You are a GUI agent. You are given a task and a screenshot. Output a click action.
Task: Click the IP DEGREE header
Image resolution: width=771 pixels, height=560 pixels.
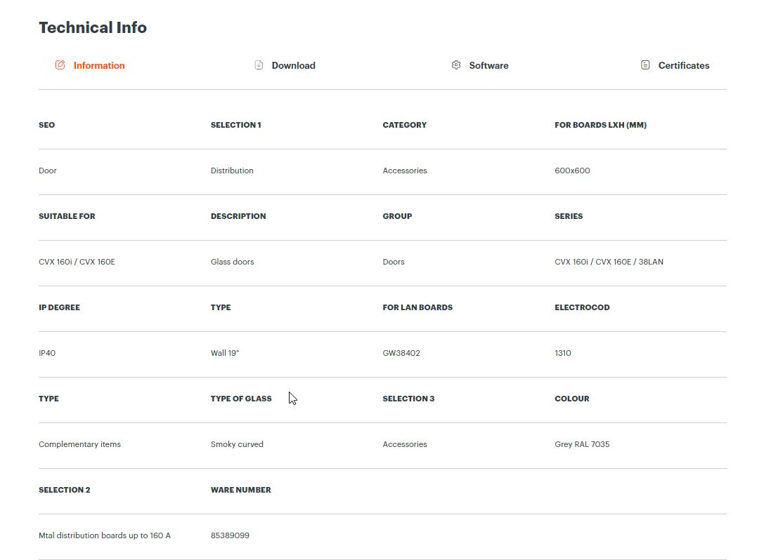[60, 307]
